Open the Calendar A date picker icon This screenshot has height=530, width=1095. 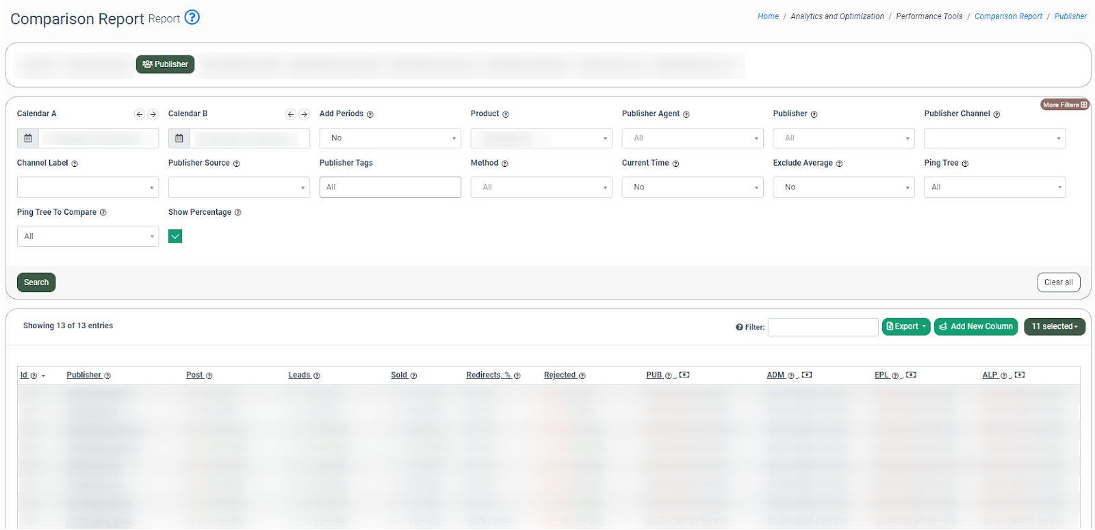click(28, 138)
